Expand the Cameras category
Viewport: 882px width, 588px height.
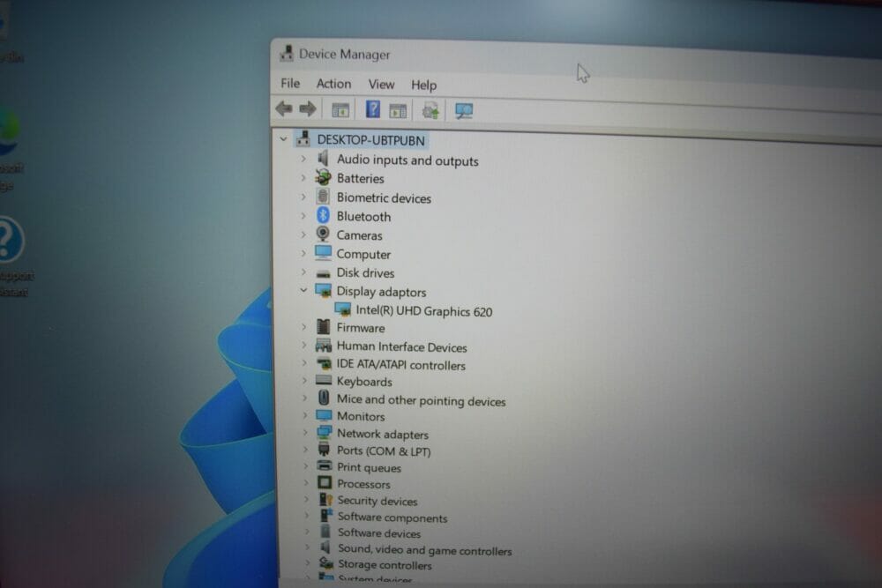tap(303, 234)
